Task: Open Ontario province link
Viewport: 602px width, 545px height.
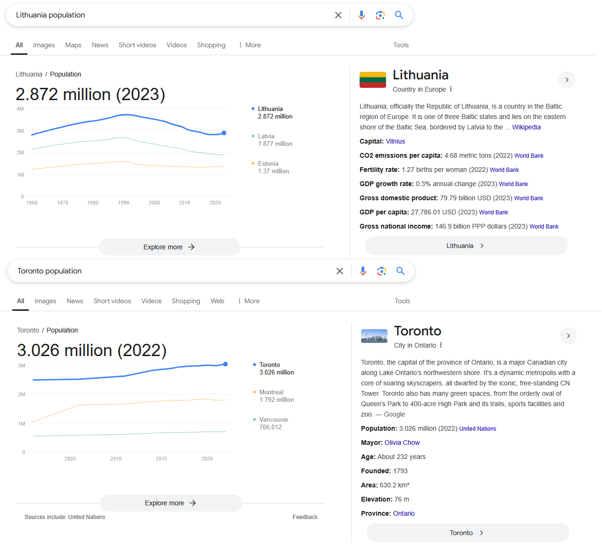Action: pos(404,513)
